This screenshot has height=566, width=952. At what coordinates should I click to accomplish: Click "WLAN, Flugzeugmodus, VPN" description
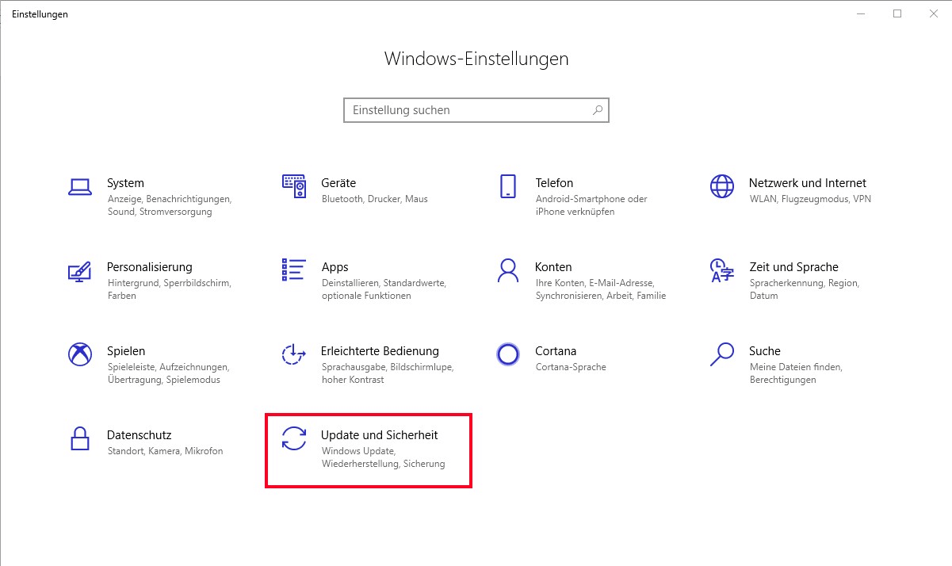pos(810,199)
